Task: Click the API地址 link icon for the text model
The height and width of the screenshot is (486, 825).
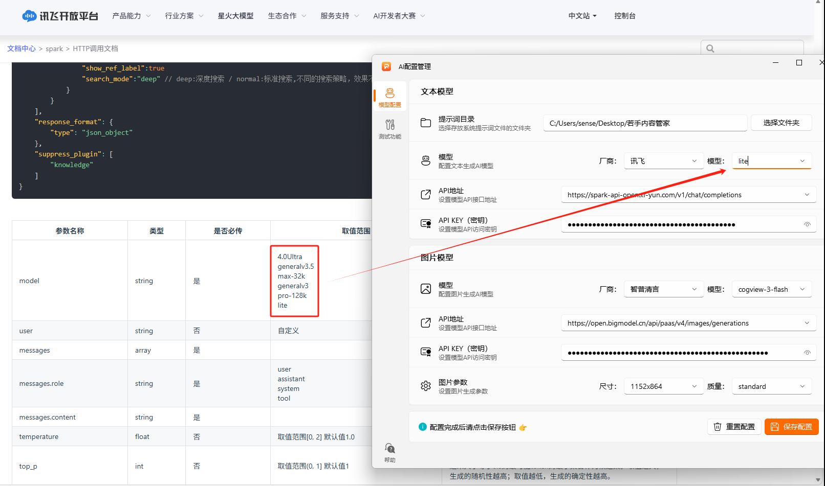Action: (x=425, y=194)
